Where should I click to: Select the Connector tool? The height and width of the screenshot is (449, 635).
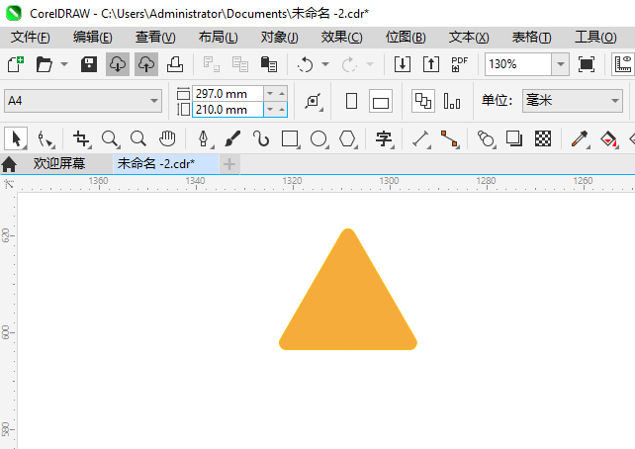click(449, 138)
